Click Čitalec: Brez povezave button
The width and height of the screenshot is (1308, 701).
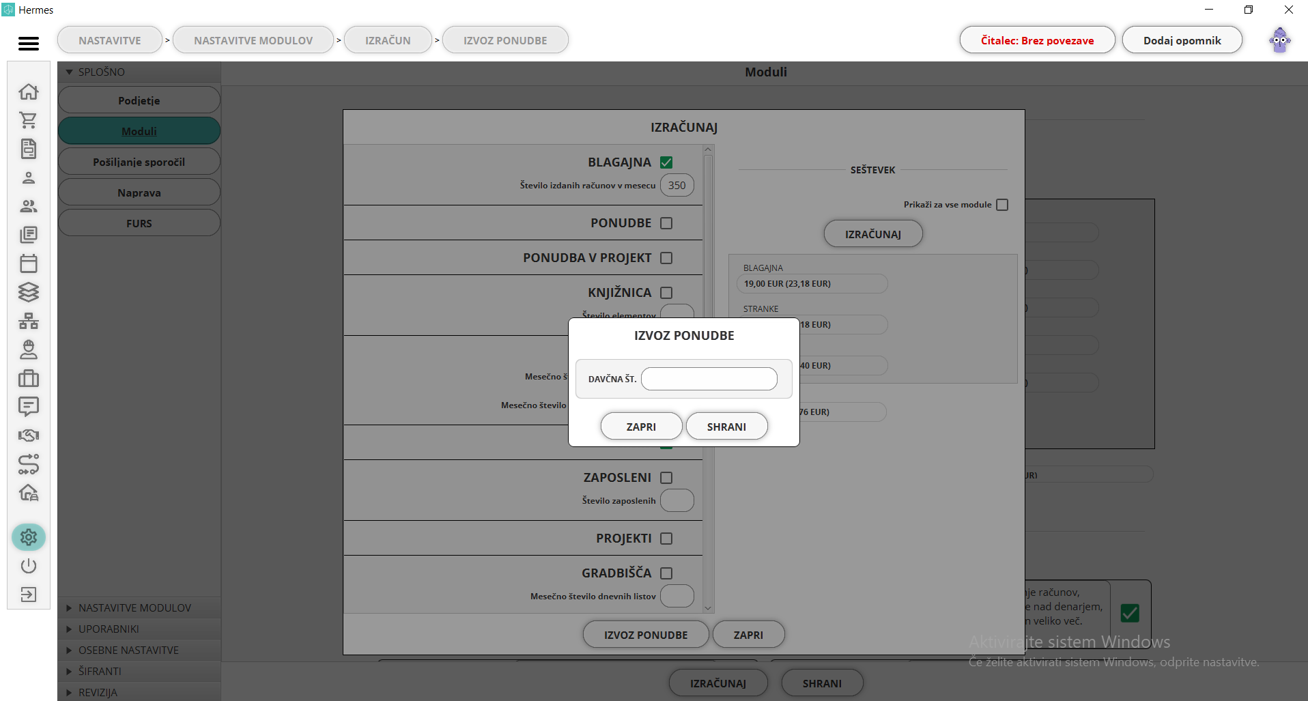coord(1037,40)
